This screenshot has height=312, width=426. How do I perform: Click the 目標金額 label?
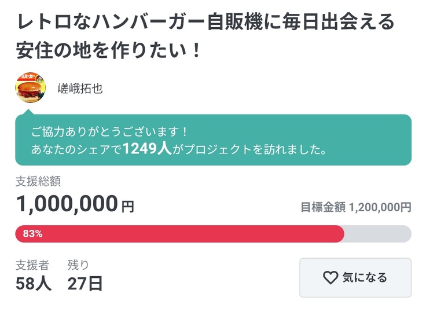click(323, 207)
